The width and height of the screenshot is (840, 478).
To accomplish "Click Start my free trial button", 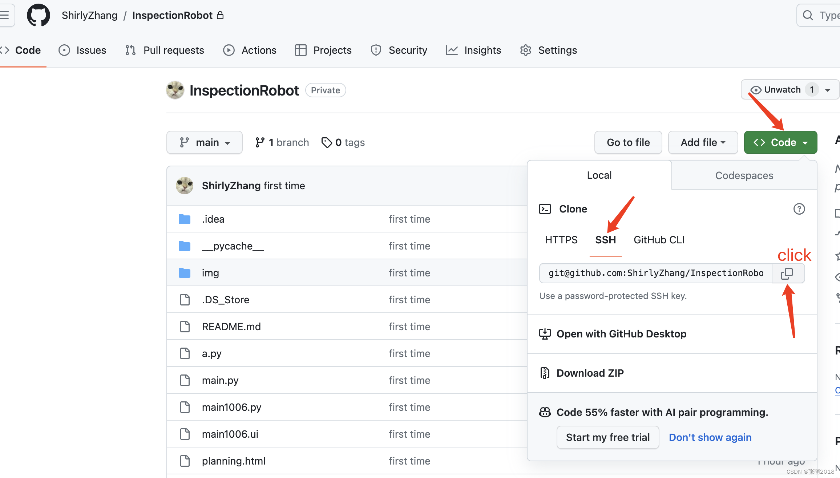I will coord(608,437).
